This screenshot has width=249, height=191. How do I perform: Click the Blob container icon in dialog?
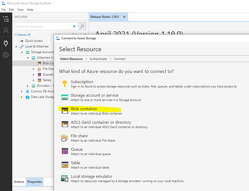pyautogui.click(x=65, y=111)
